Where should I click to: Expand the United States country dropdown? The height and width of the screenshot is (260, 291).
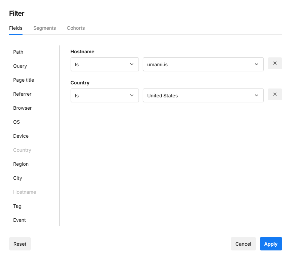203,95
